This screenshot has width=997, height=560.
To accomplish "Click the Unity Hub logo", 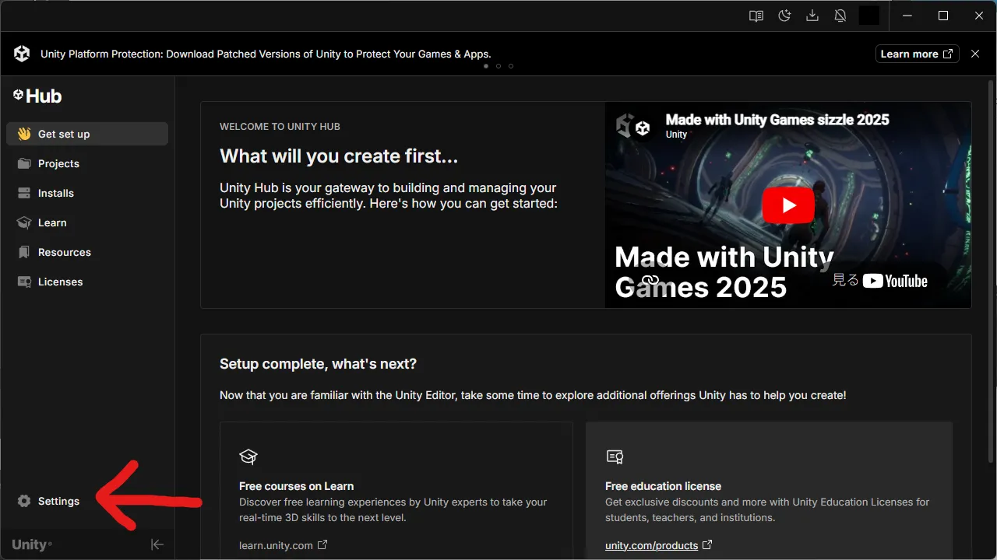I will pos(37,96).
